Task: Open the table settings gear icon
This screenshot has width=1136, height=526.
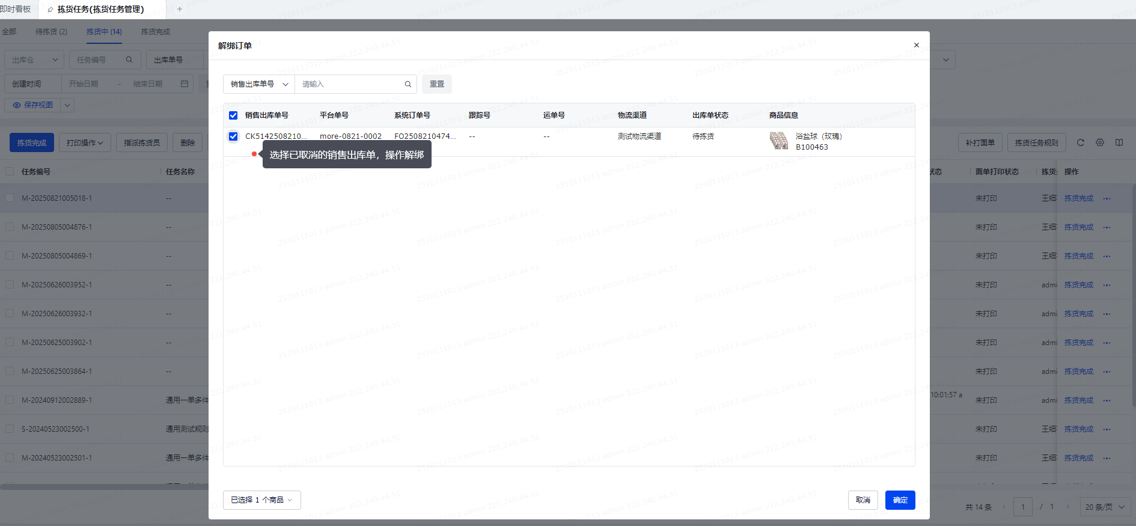Action: [1100, 142]
